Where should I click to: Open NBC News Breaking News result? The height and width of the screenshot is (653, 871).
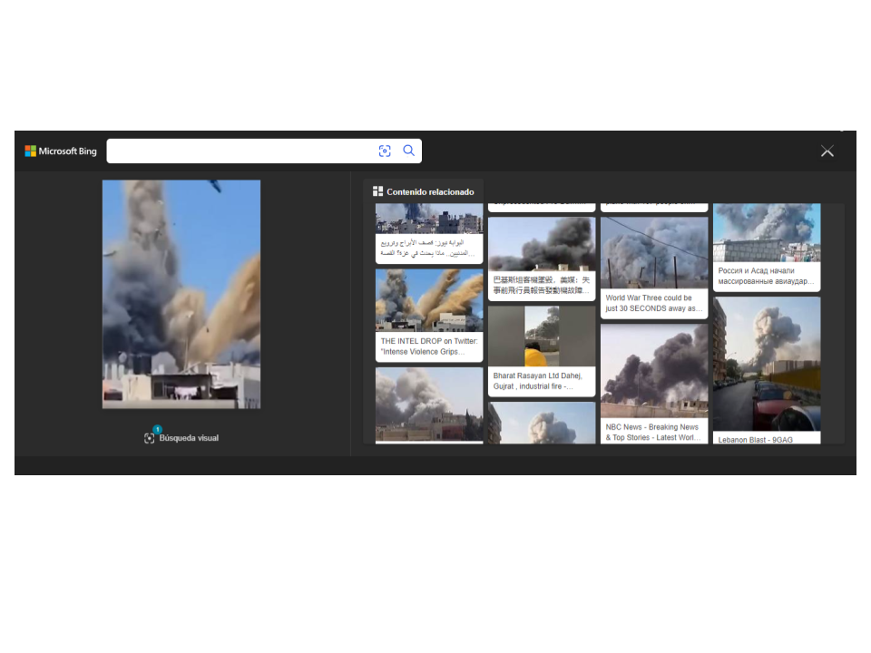[x=653, y=432]
